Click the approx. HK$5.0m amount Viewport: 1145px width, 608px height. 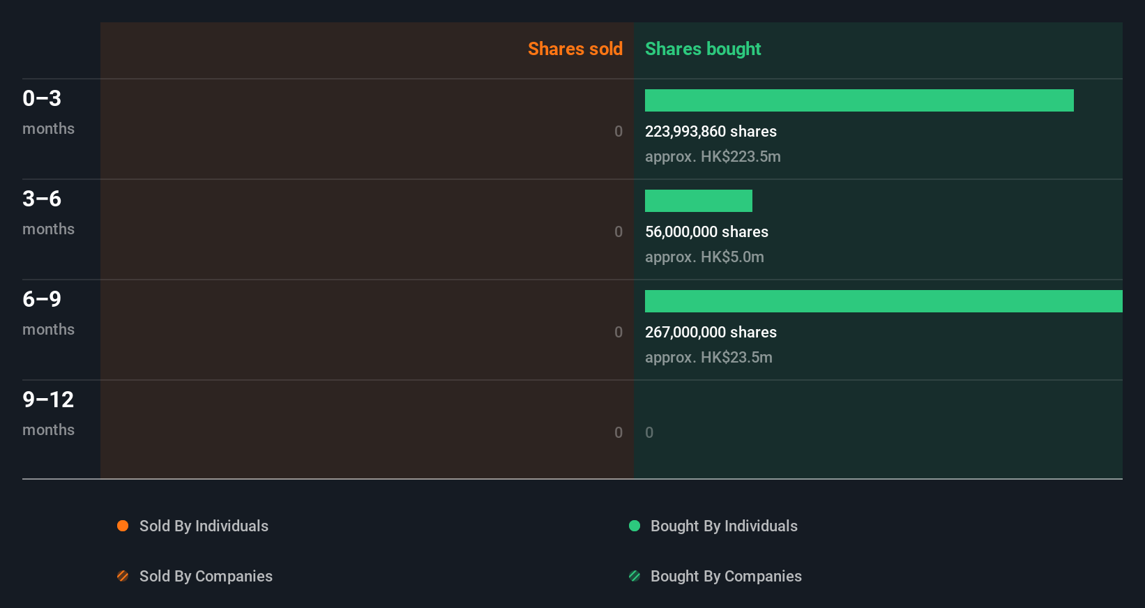tap(704, 257)
